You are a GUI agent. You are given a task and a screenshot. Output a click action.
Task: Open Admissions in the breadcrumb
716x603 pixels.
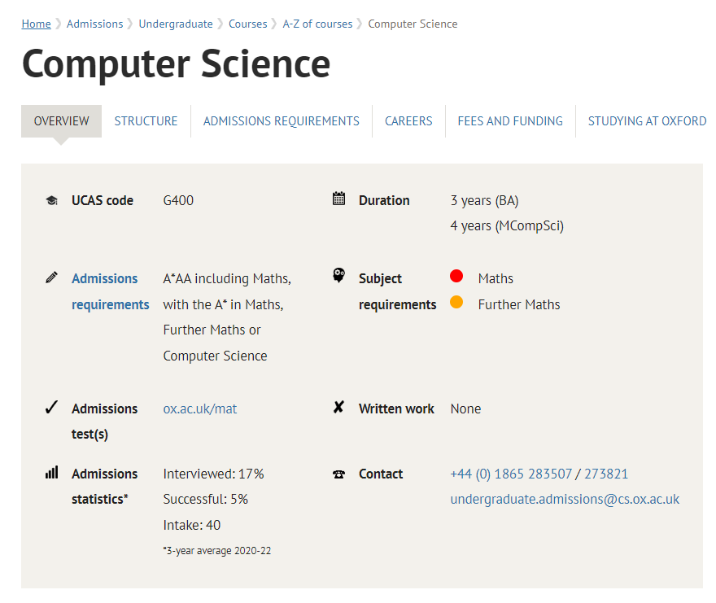tap(95, 24)
